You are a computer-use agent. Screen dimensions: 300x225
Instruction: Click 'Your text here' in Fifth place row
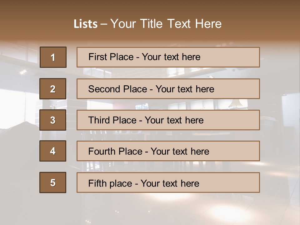point(170,183)
